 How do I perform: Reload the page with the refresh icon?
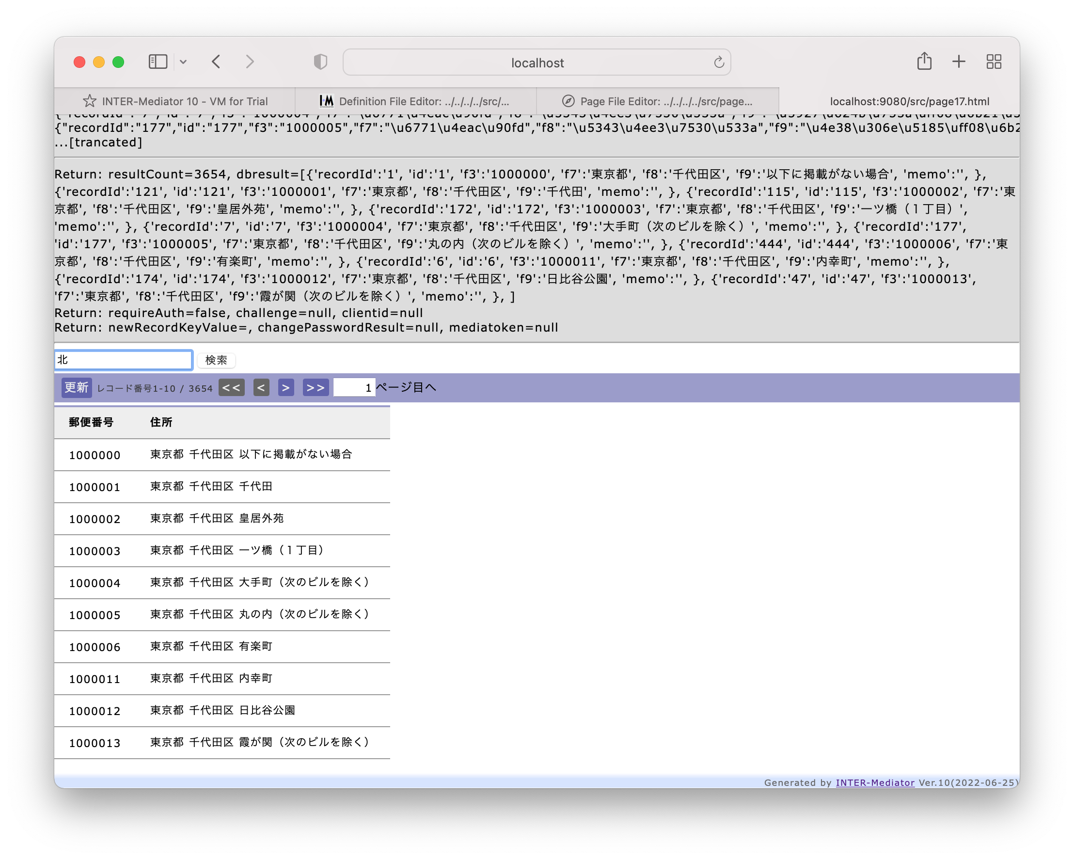coord(718,62)
